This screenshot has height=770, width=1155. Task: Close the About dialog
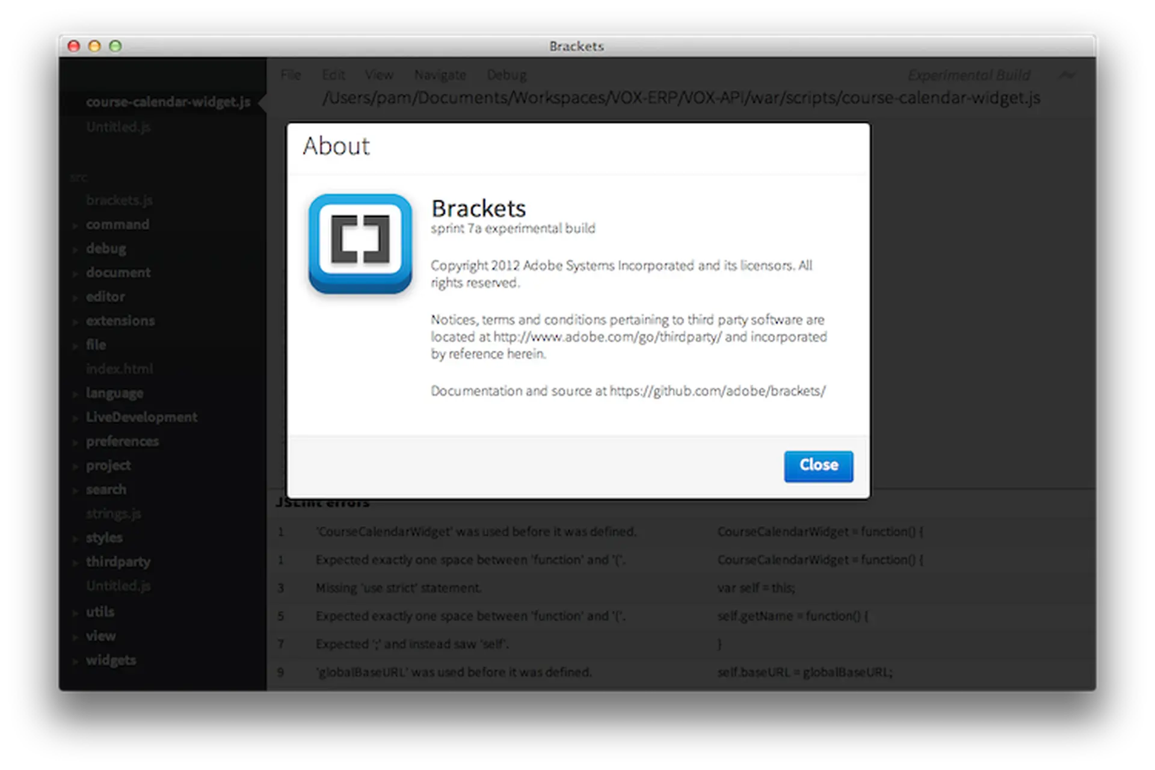pos(818,466)
